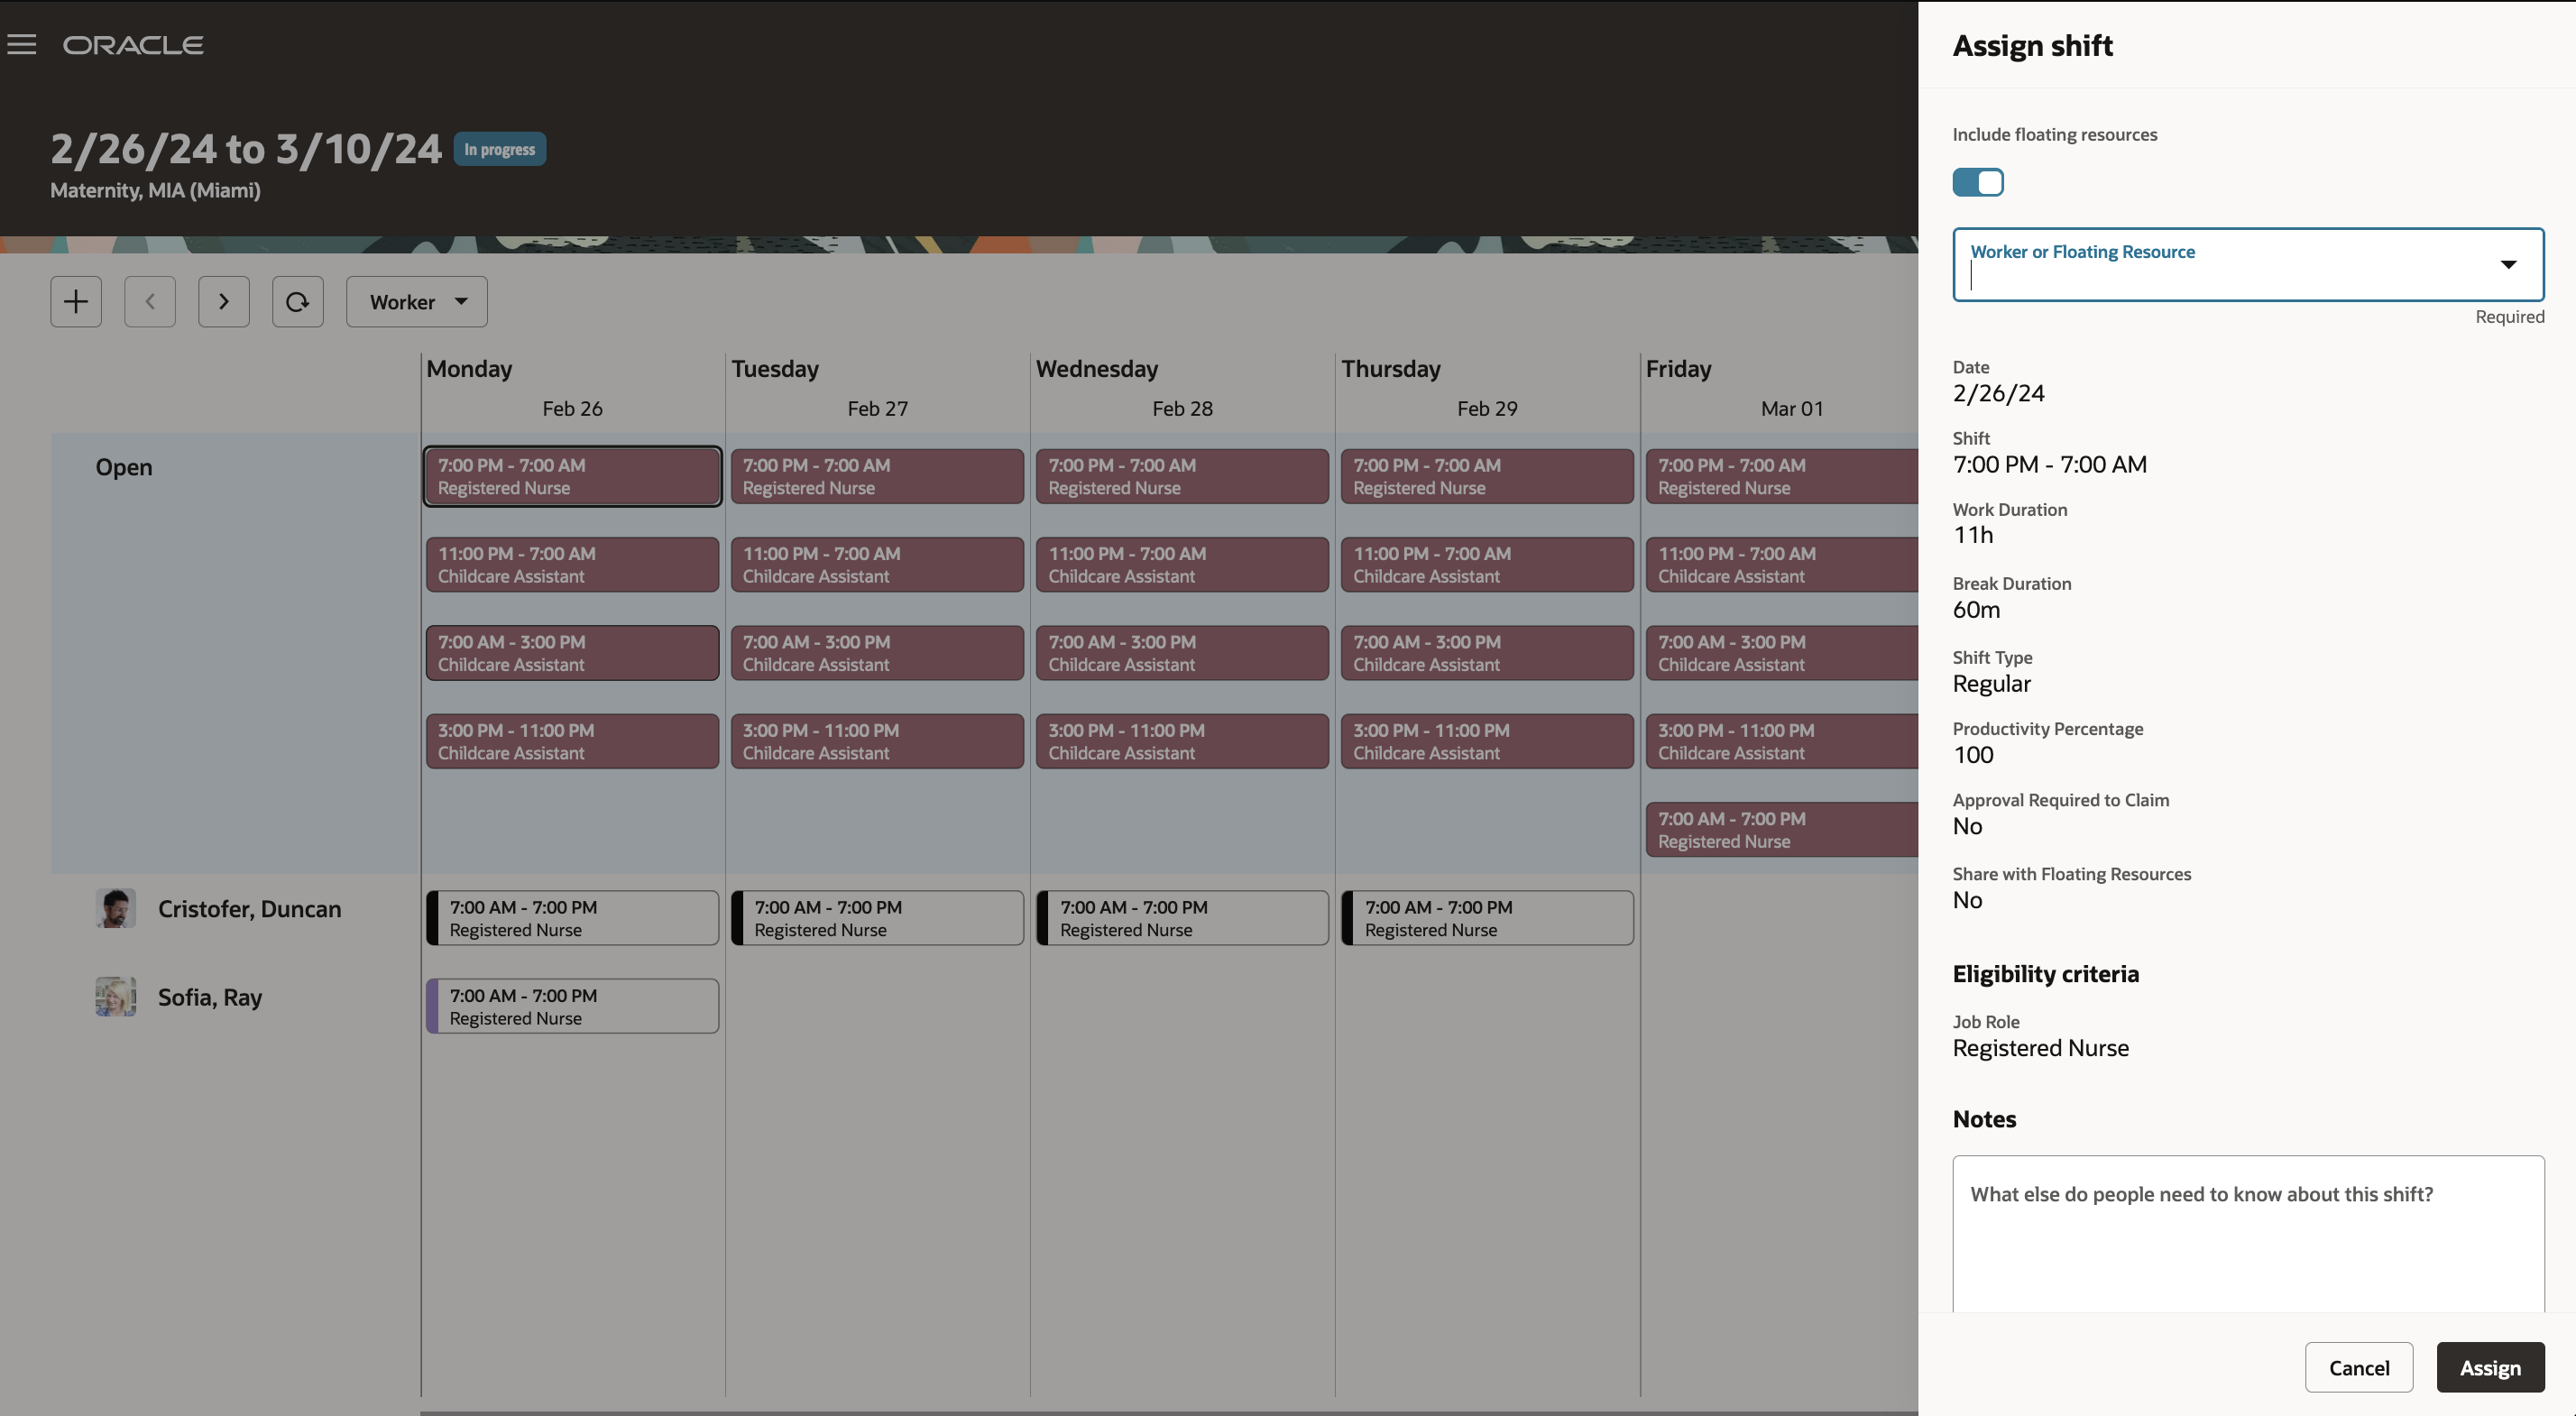Open Sofia Ray's Monday Registered Nurse shift
Screen dimensions: 2576x1416
tap(572, 1006)
